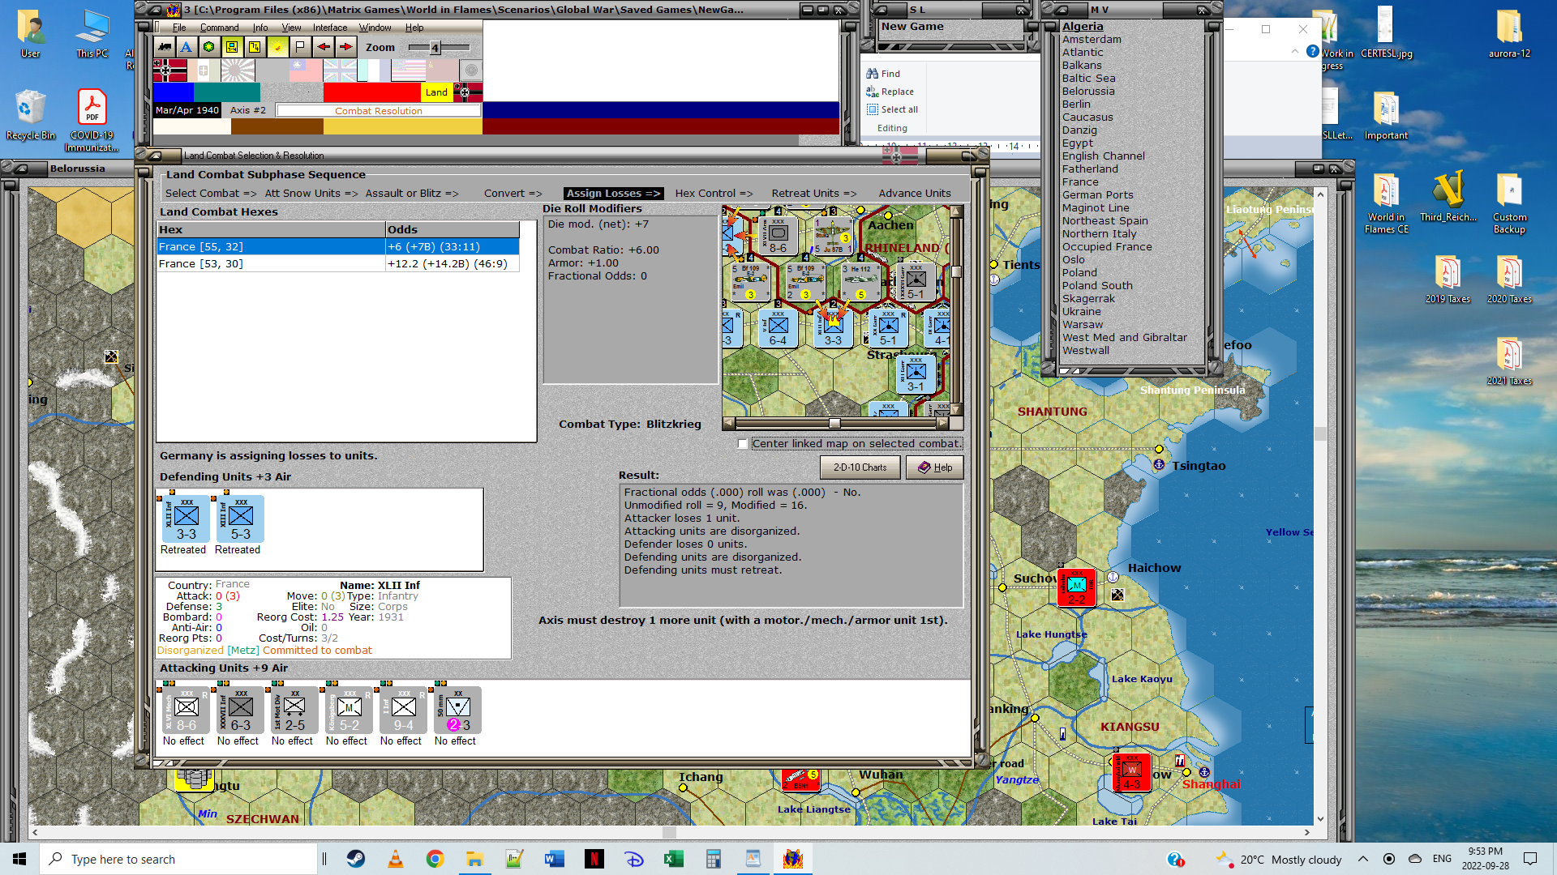The height and width of the screenshot is (875, 1557).
Task: Toggle the yellow unit counter display icon
Action: tap(232, 47)
